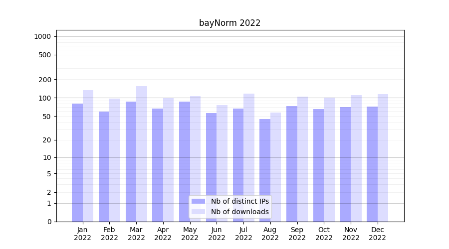Viewport: 449px width, 249px height.
Task: Select the Dec 2022 downloads bar
Action: click(x=383, y=158)
